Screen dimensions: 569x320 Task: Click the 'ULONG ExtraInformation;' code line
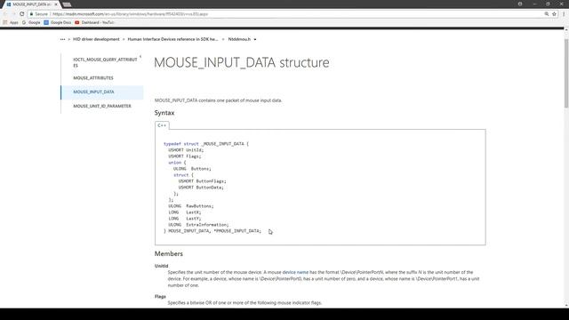198,225
